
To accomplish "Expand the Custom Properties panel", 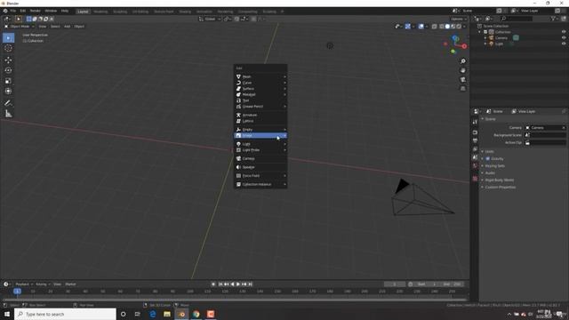I will (x=500, y=188).
